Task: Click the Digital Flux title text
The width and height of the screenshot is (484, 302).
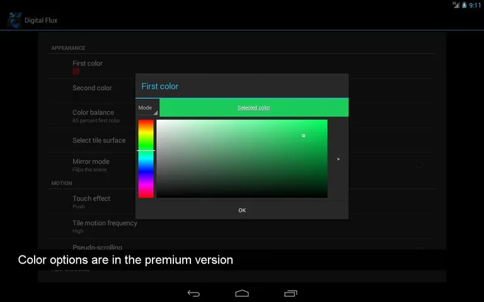Action: pyautogui.click(x=41, y=20)
